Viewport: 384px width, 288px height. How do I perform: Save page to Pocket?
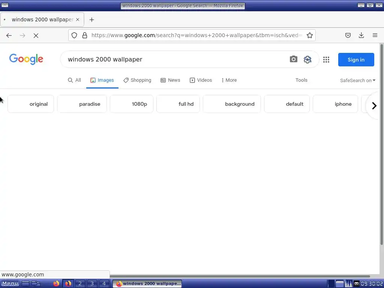(348, 35)
